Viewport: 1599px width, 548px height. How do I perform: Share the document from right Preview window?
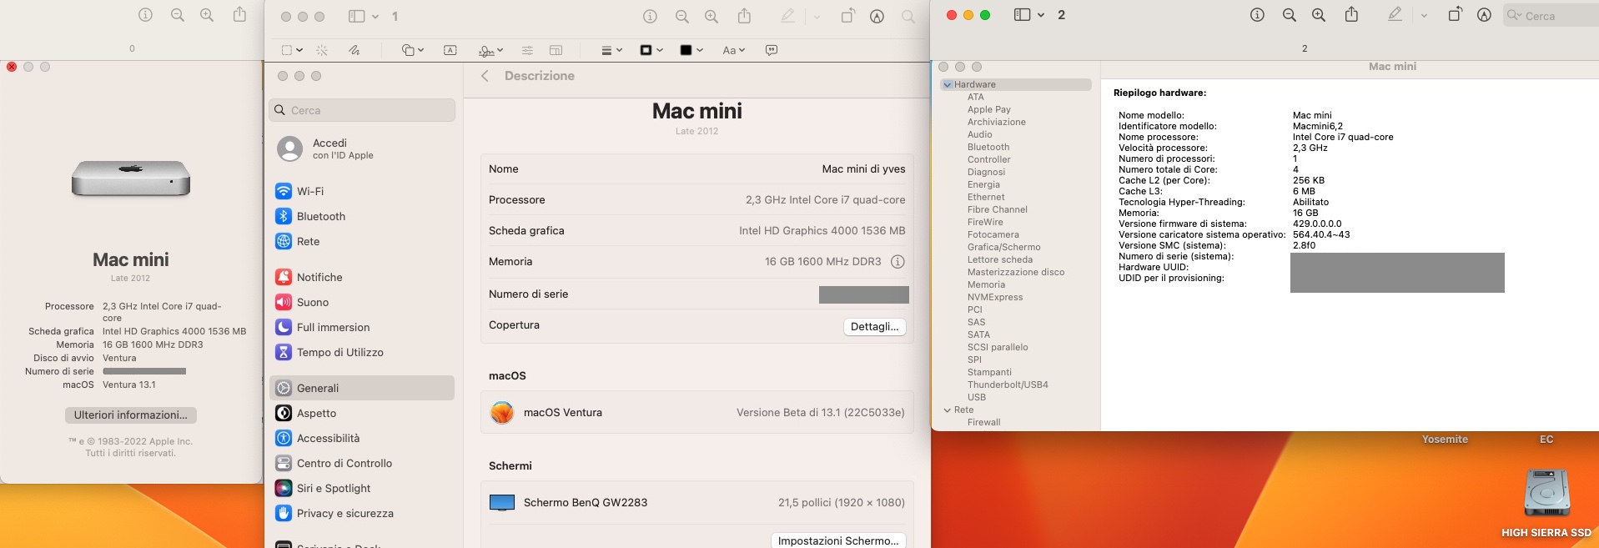(1351, 14)
